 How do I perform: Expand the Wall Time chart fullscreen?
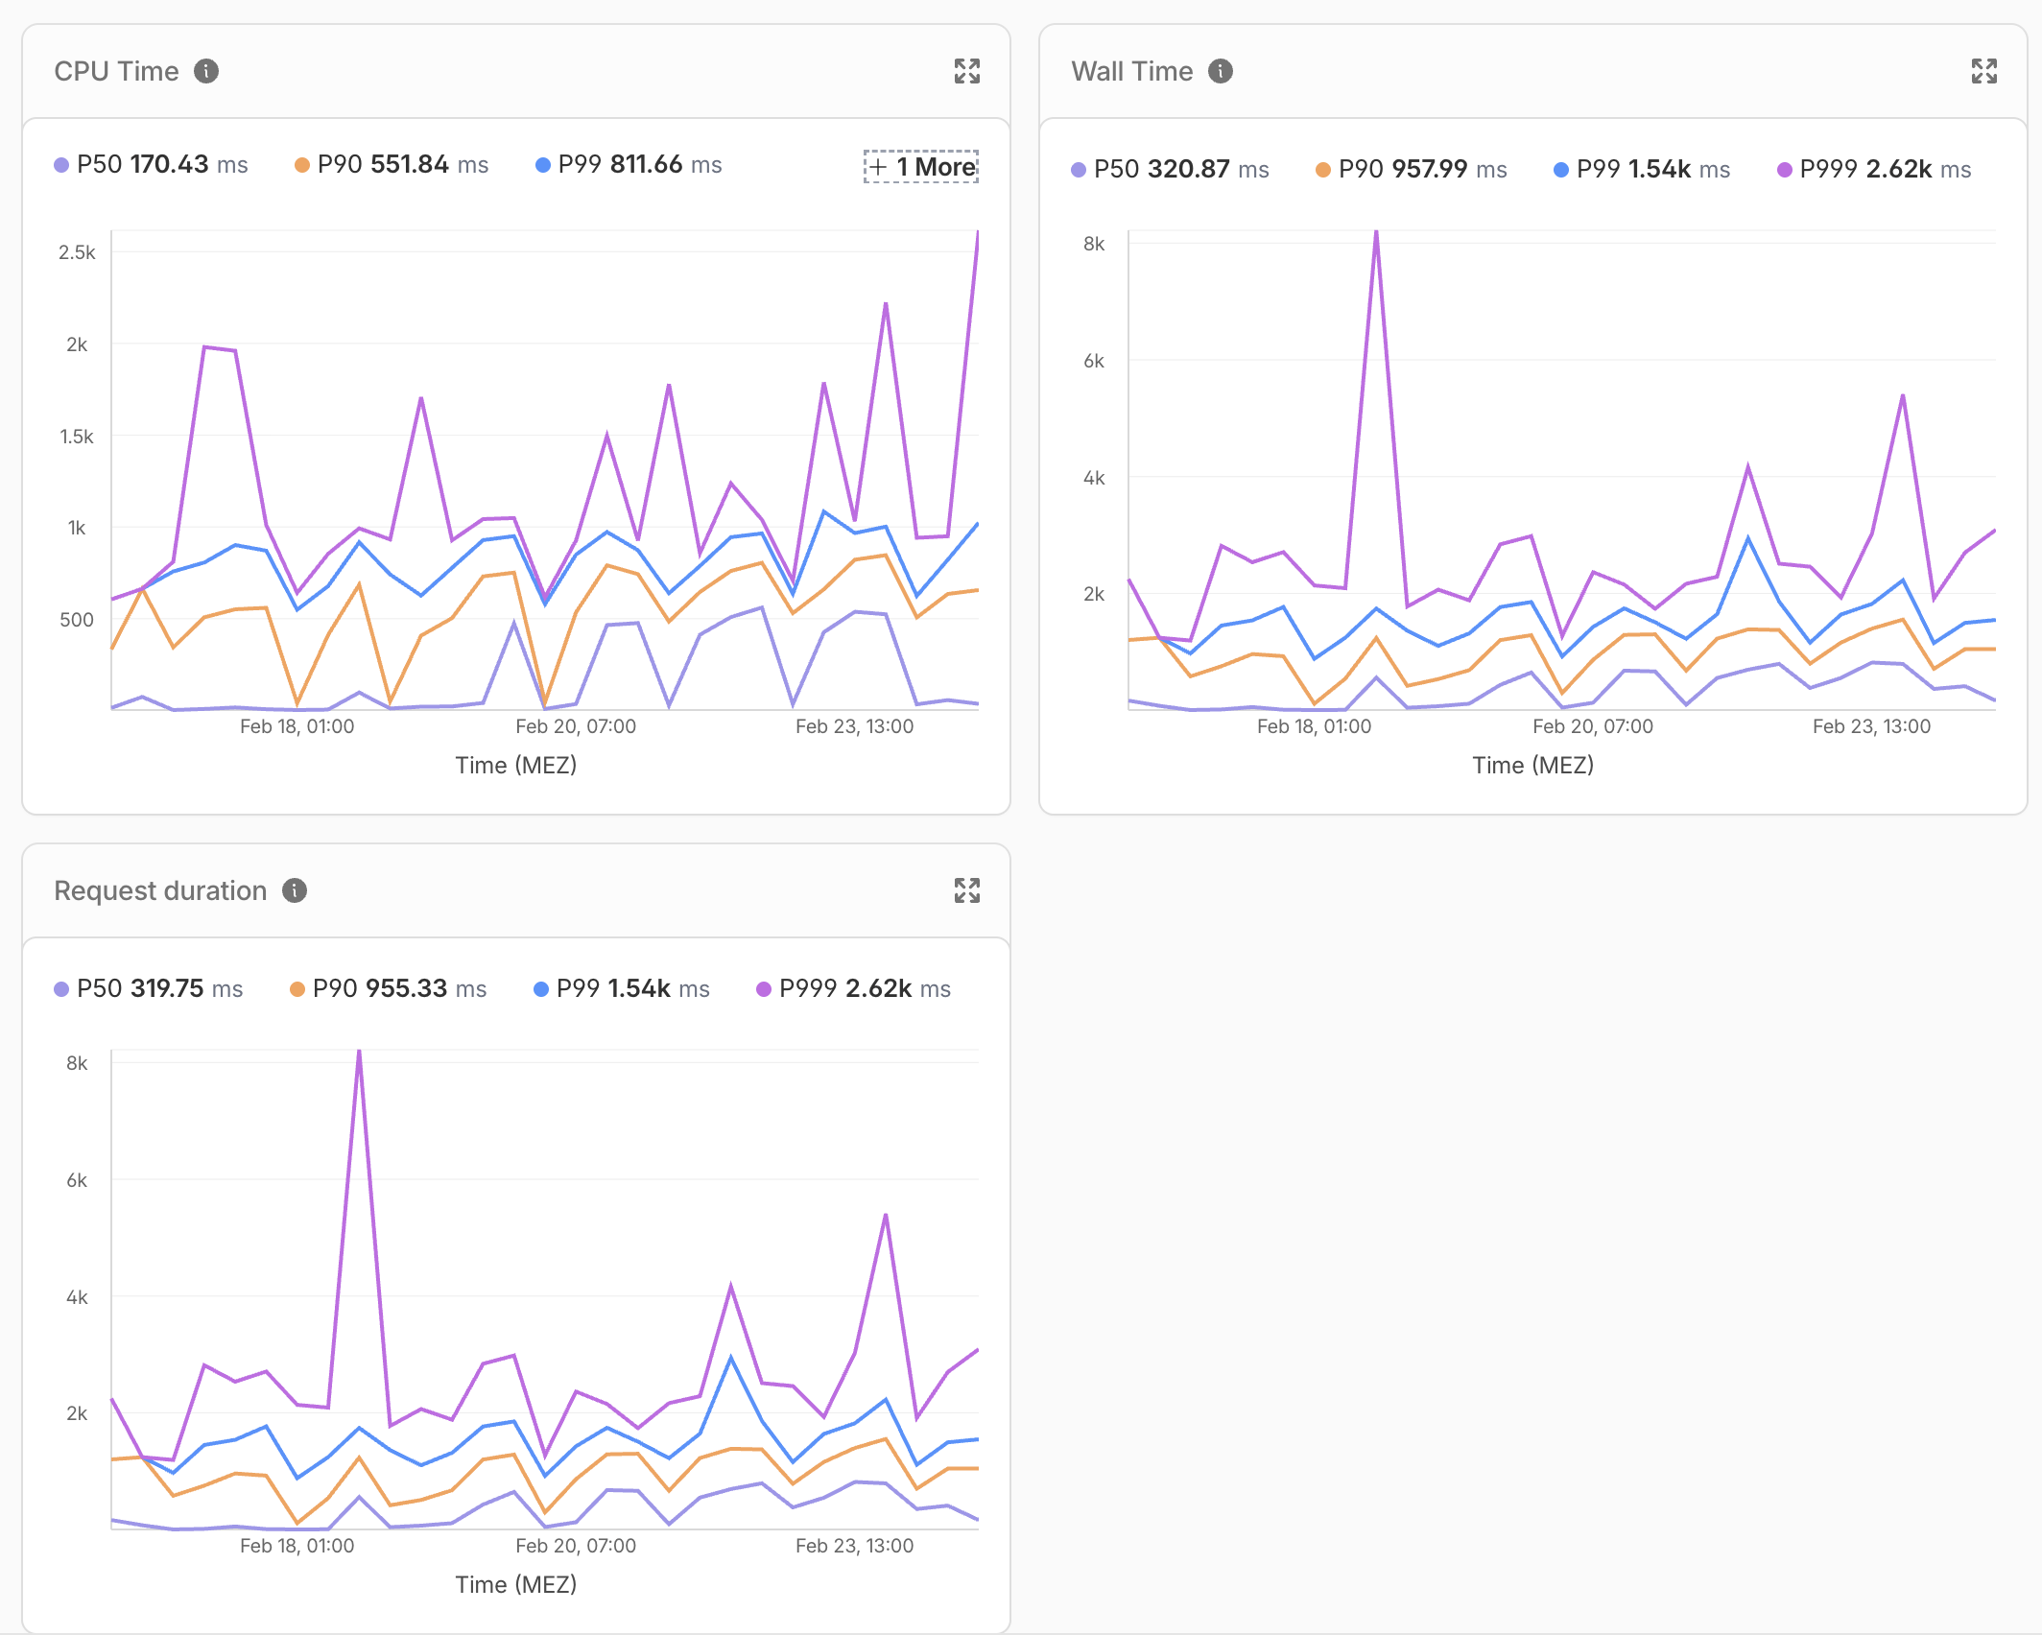[x=1983, y=71]
